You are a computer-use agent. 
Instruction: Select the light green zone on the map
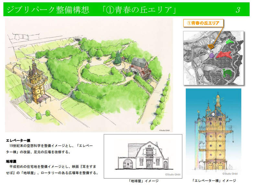click(x=230, y=41)
